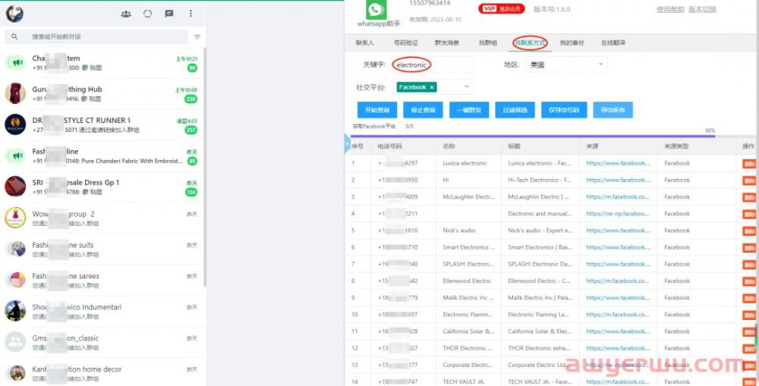Click the keyword field containing electronic
Screen dimensions: 759x386
click(x=433, y=64)
